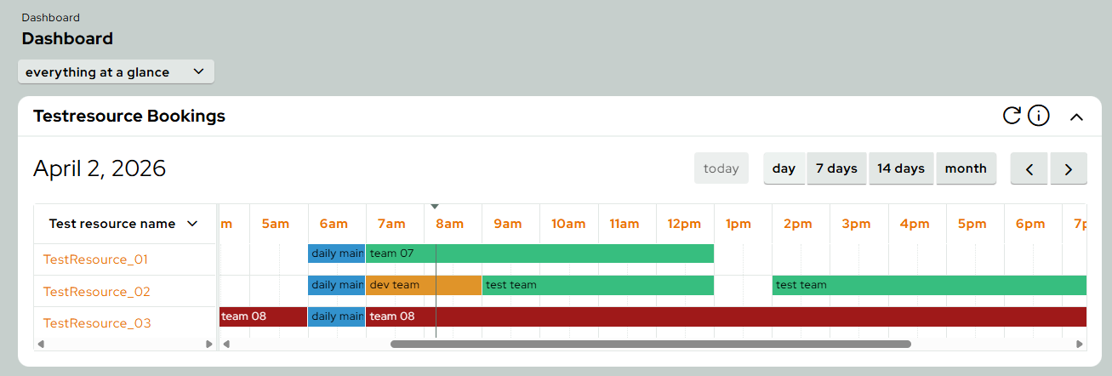1112x376 pixels.
Task: Select 'team 08' booking starting at 7am
Action: pos(726,316)
